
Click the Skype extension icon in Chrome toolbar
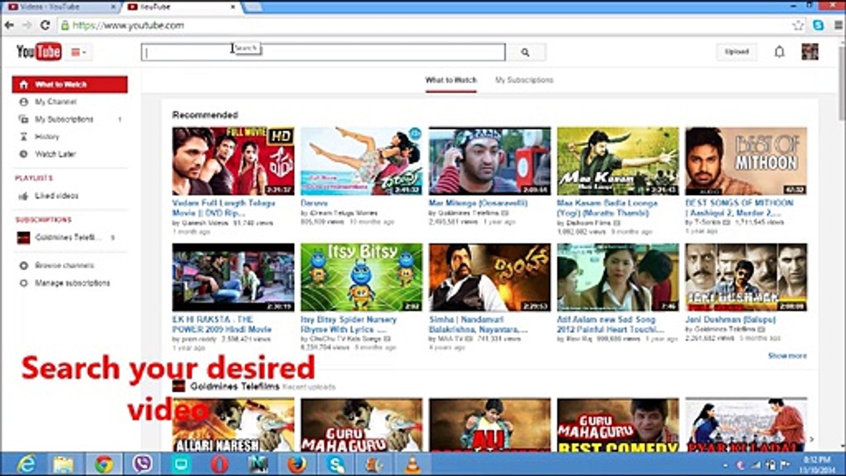pyautogui.click(x=818, y=25)
